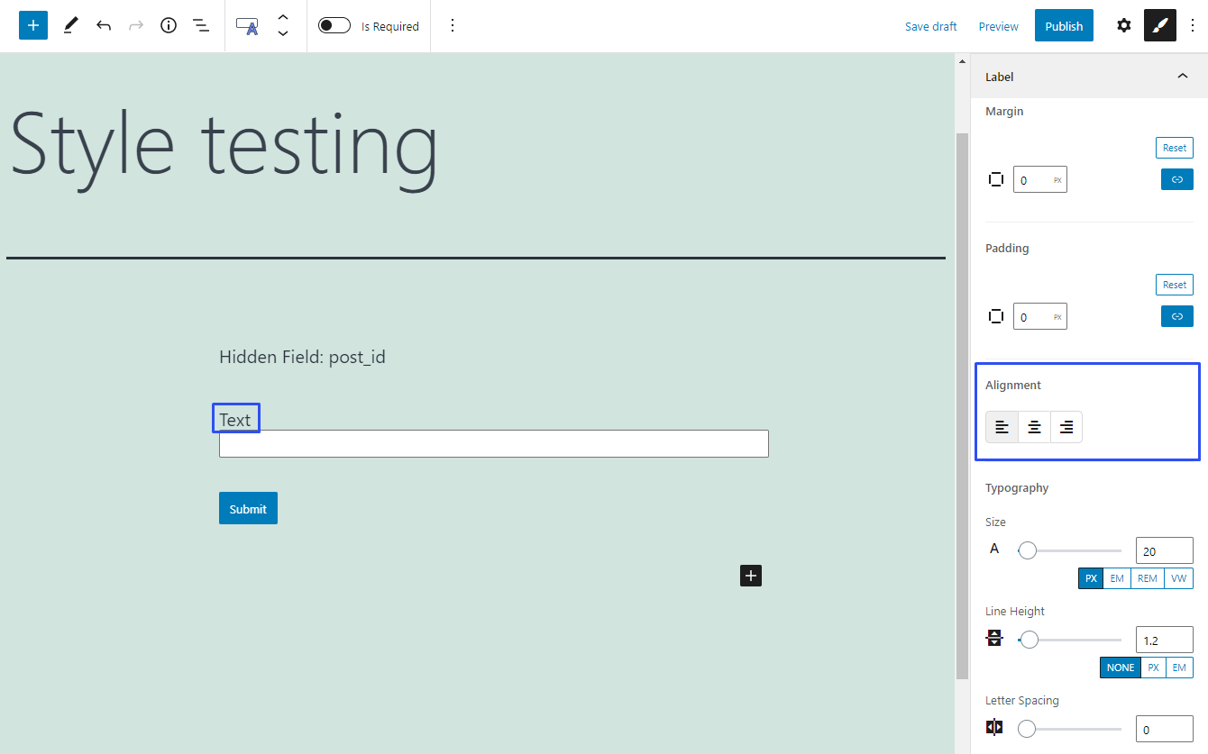Enable the Is Required toggle
The height and width of the screenshot is (754, 1208).
(334, 25)
